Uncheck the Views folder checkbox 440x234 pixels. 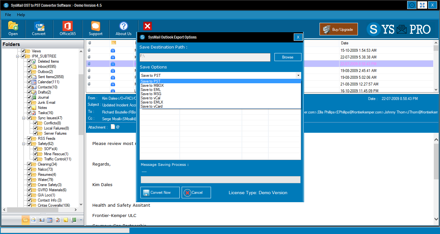click(23, 51)
